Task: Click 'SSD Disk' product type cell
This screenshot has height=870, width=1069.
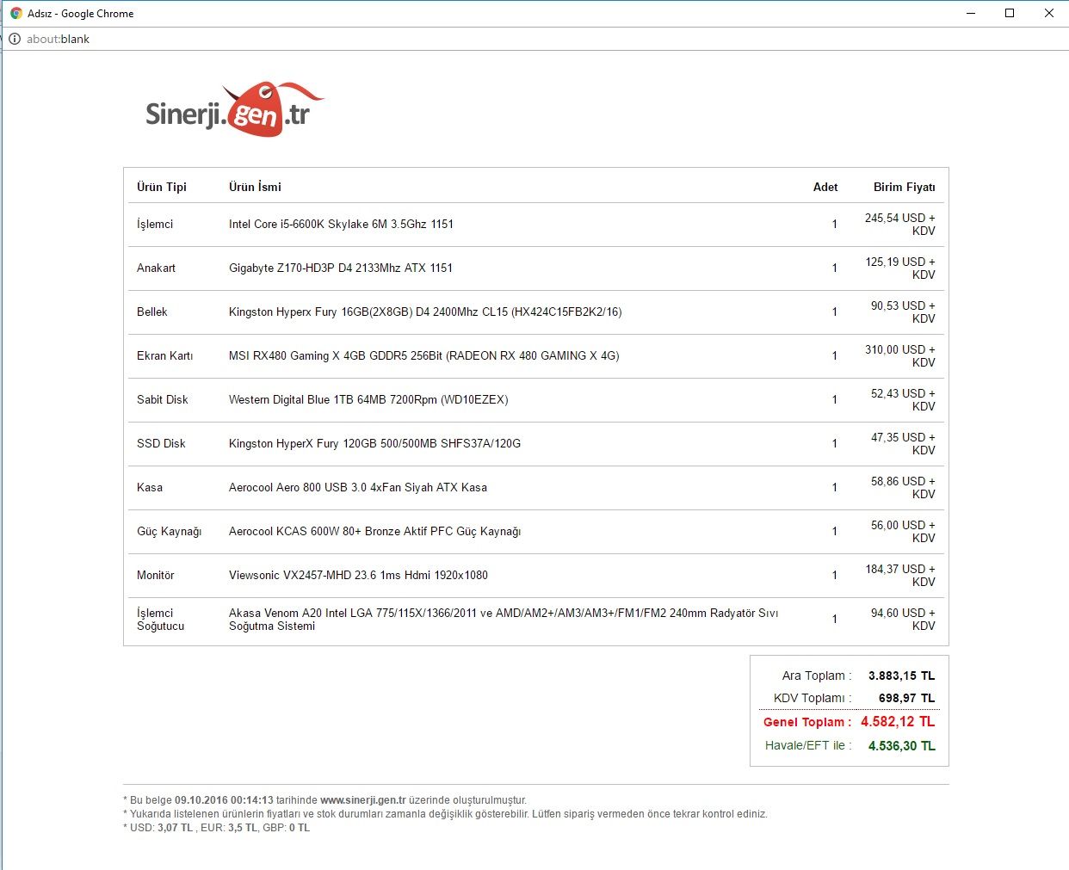Action: (161, 443)
